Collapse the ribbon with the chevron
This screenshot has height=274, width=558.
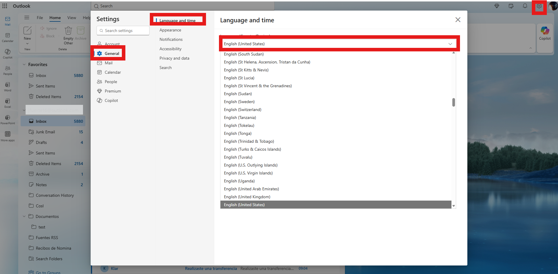pyautogui.click(x=530, y=48)
